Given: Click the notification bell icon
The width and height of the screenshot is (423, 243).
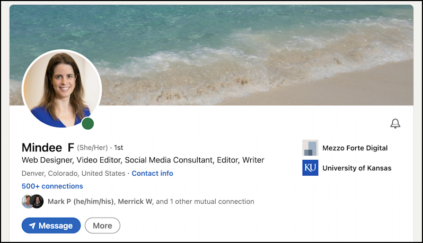Looking at the screenshot, I should pos(395,124).
